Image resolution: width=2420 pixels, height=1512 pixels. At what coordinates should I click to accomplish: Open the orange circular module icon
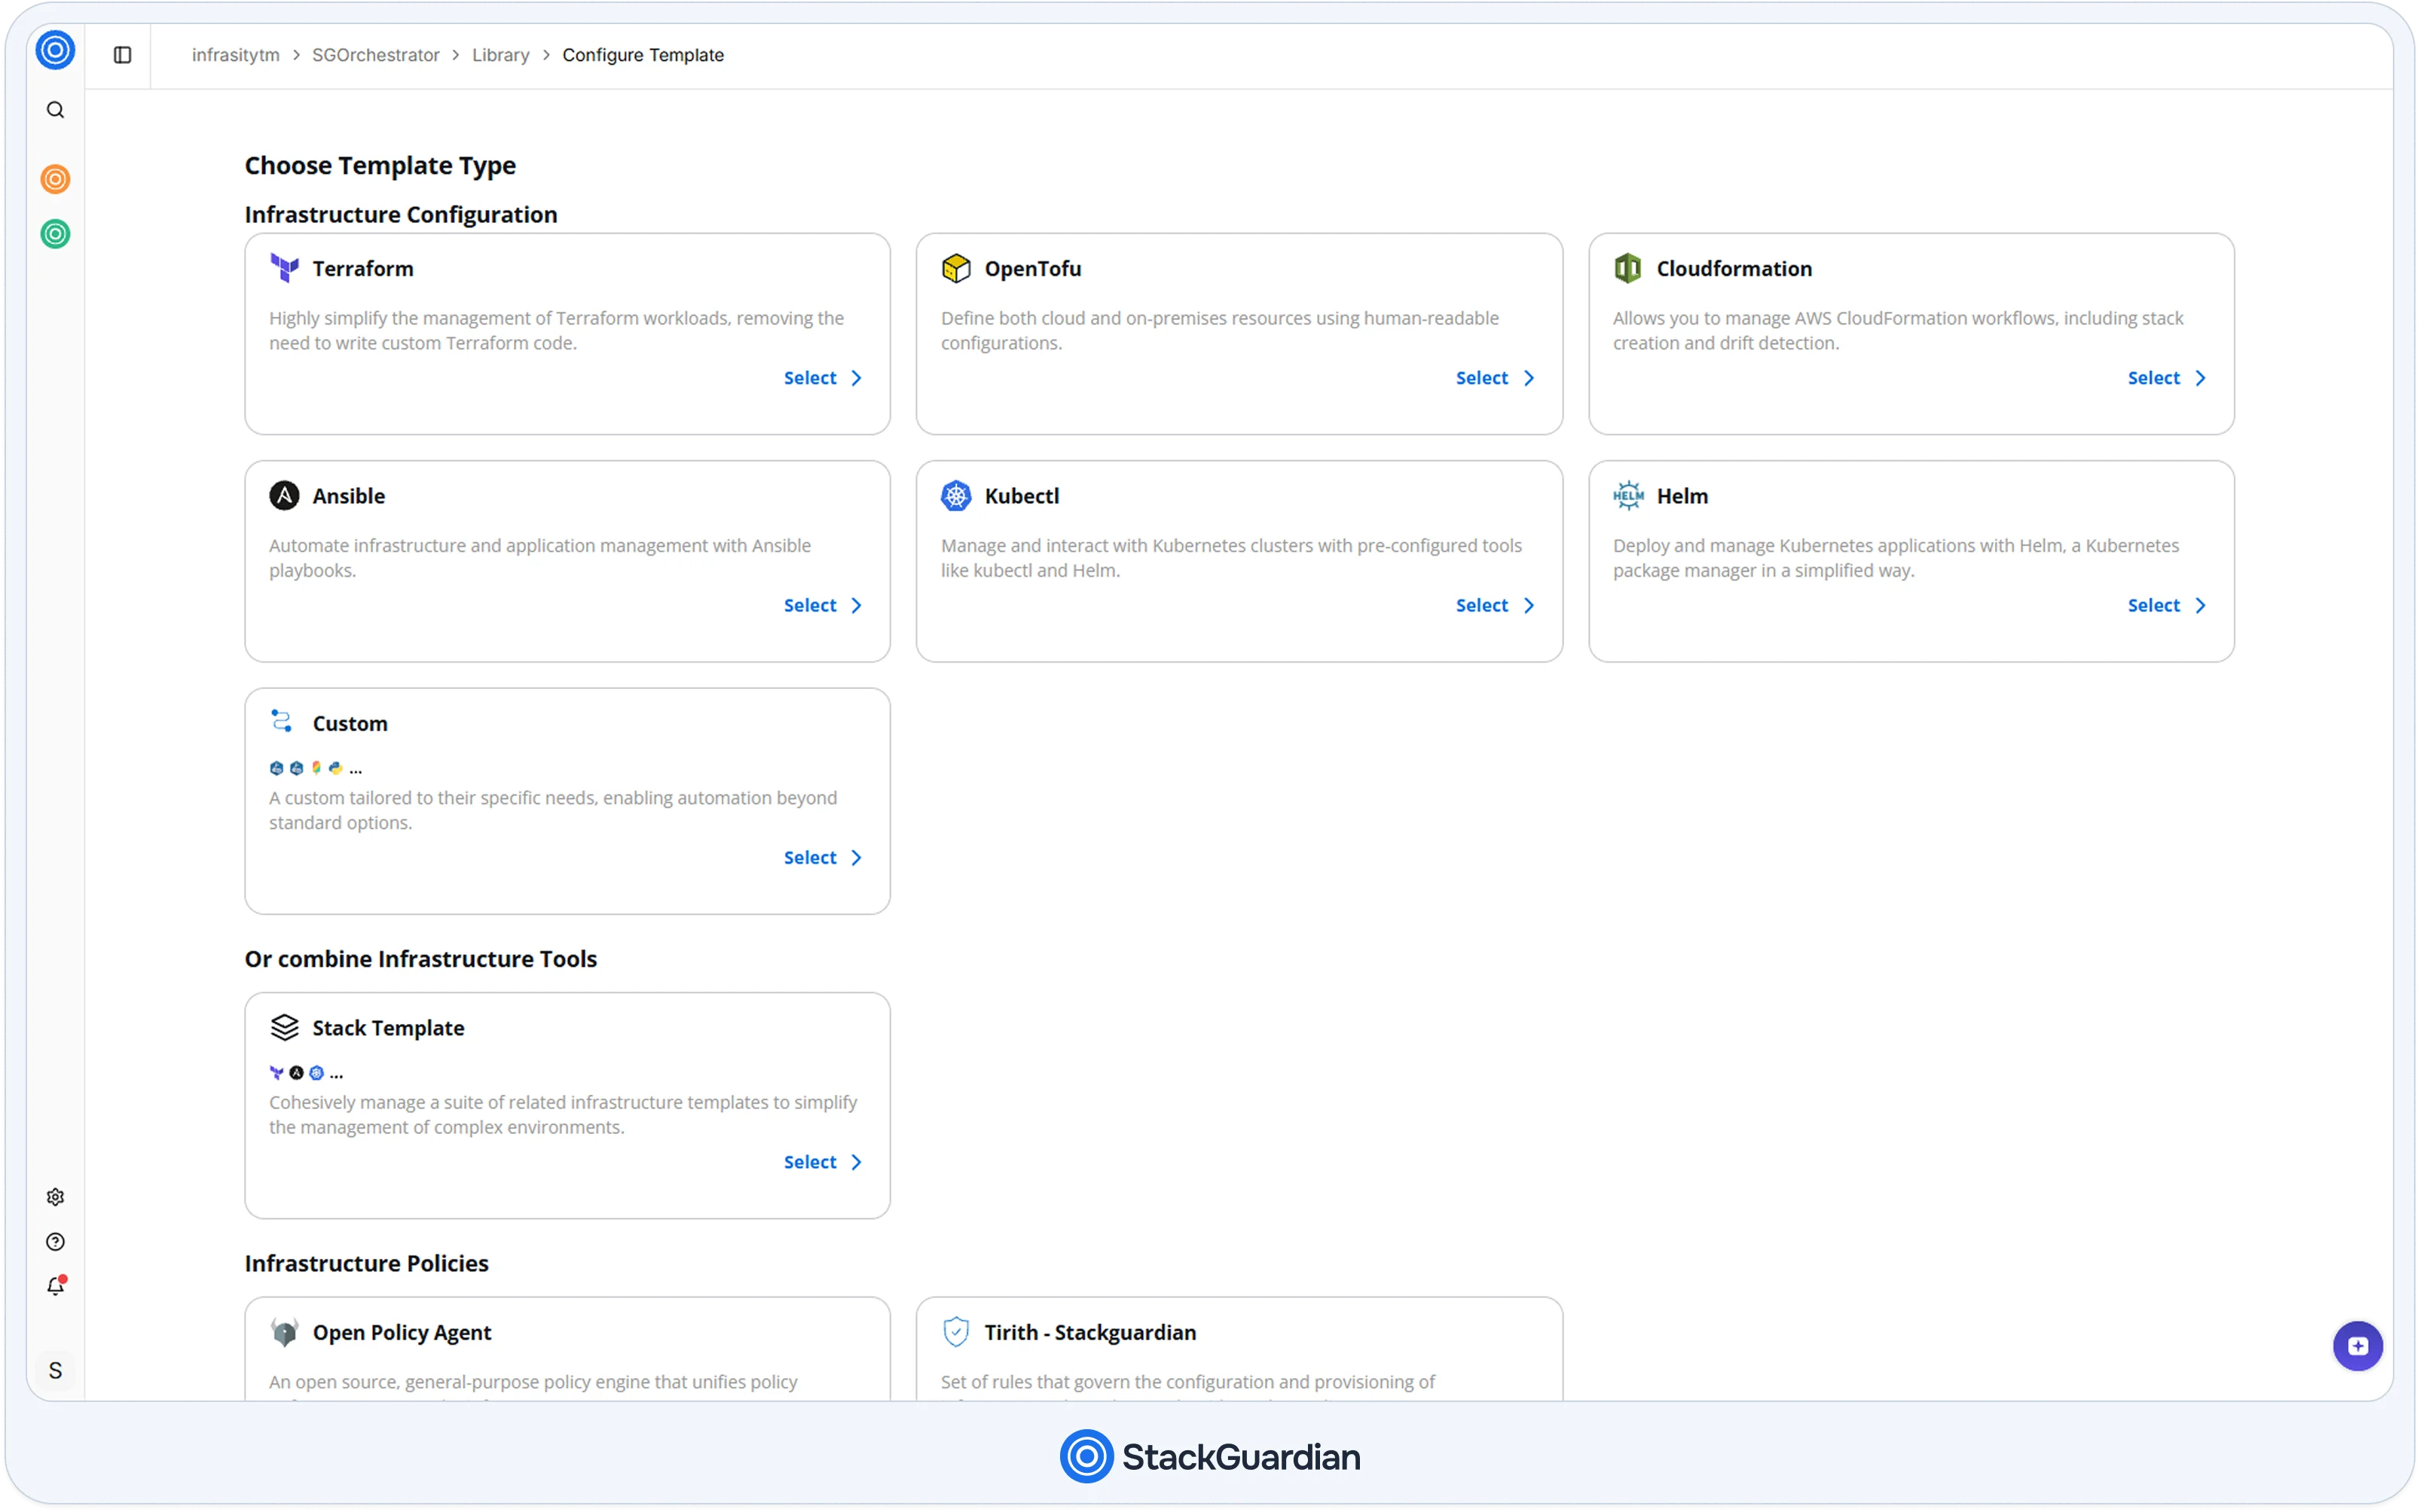click(x=55, y=179)
